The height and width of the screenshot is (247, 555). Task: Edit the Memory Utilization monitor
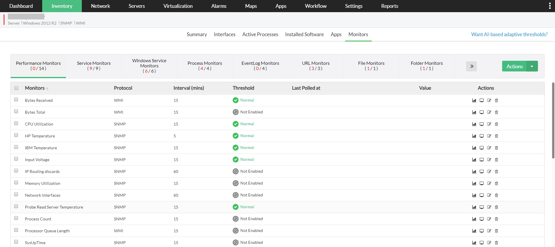point(489,183)
